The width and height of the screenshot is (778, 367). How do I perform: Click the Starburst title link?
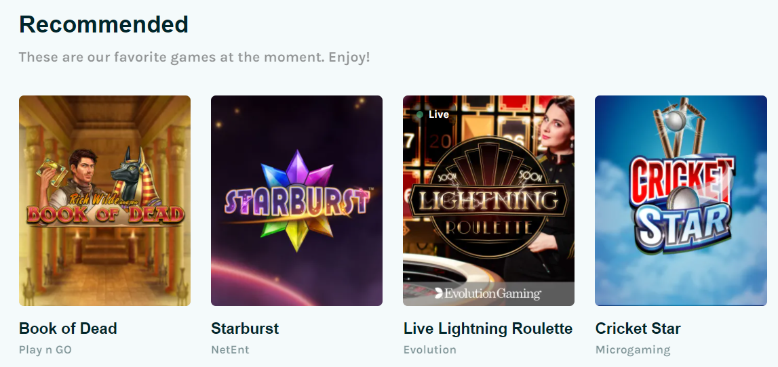(x=245, y=328)
